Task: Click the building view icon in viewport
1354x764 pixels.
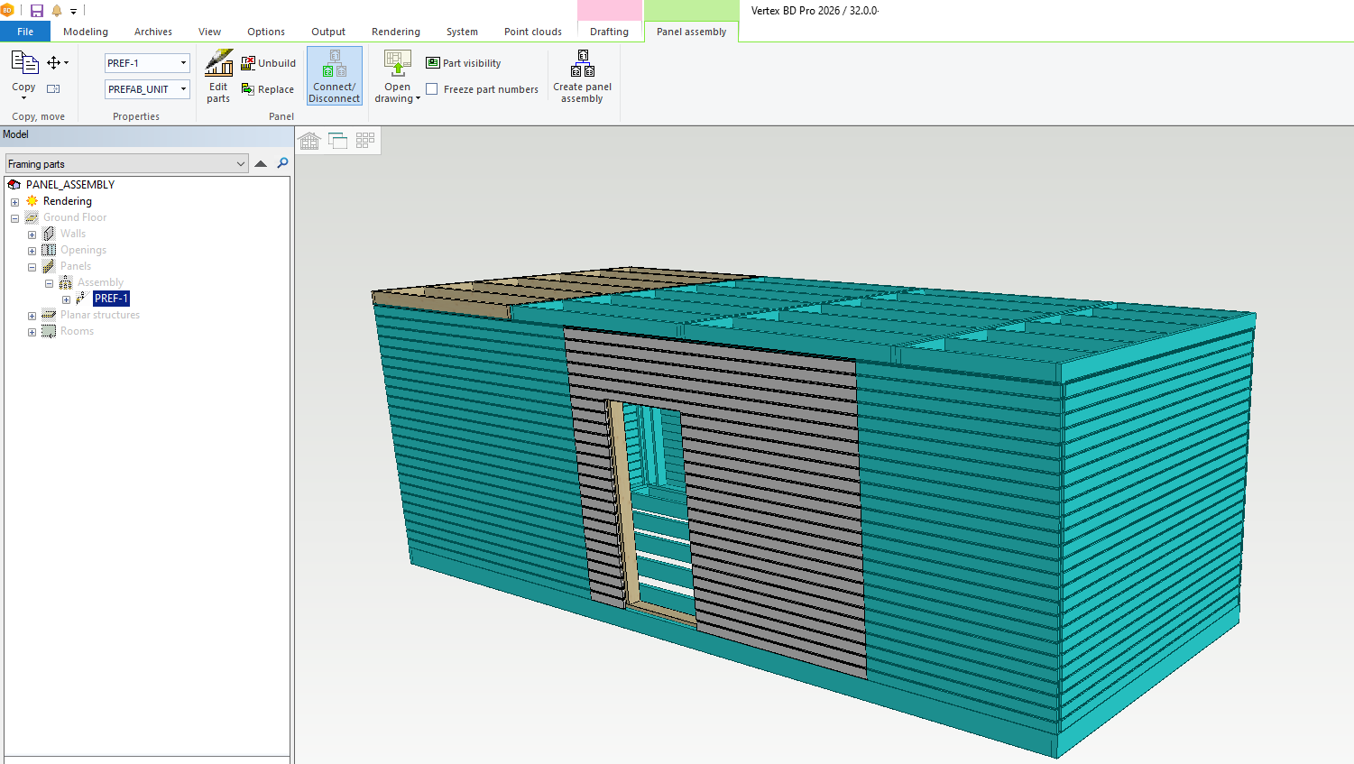Action: tap(309, 141)
